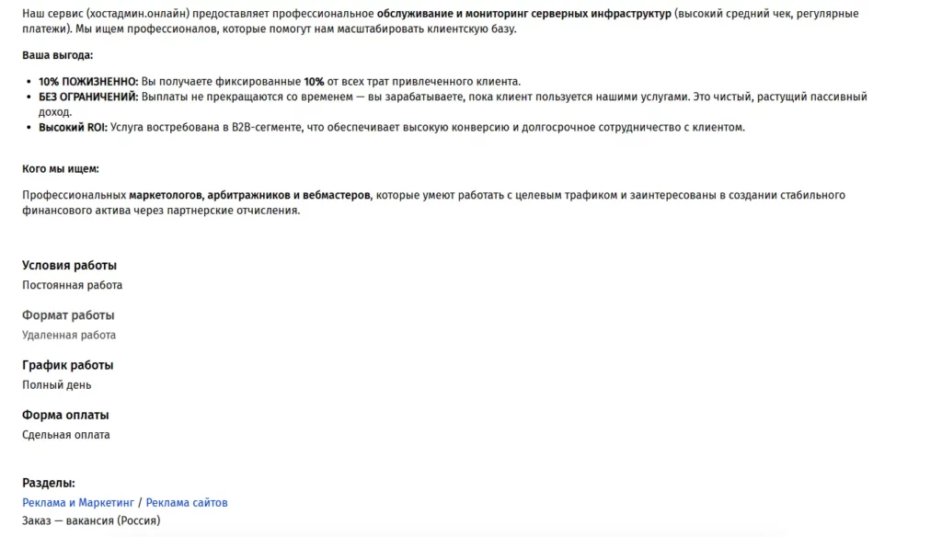The image size is (942, 537).
Task: Click the "Условия работы" heading
Action: 69,266
